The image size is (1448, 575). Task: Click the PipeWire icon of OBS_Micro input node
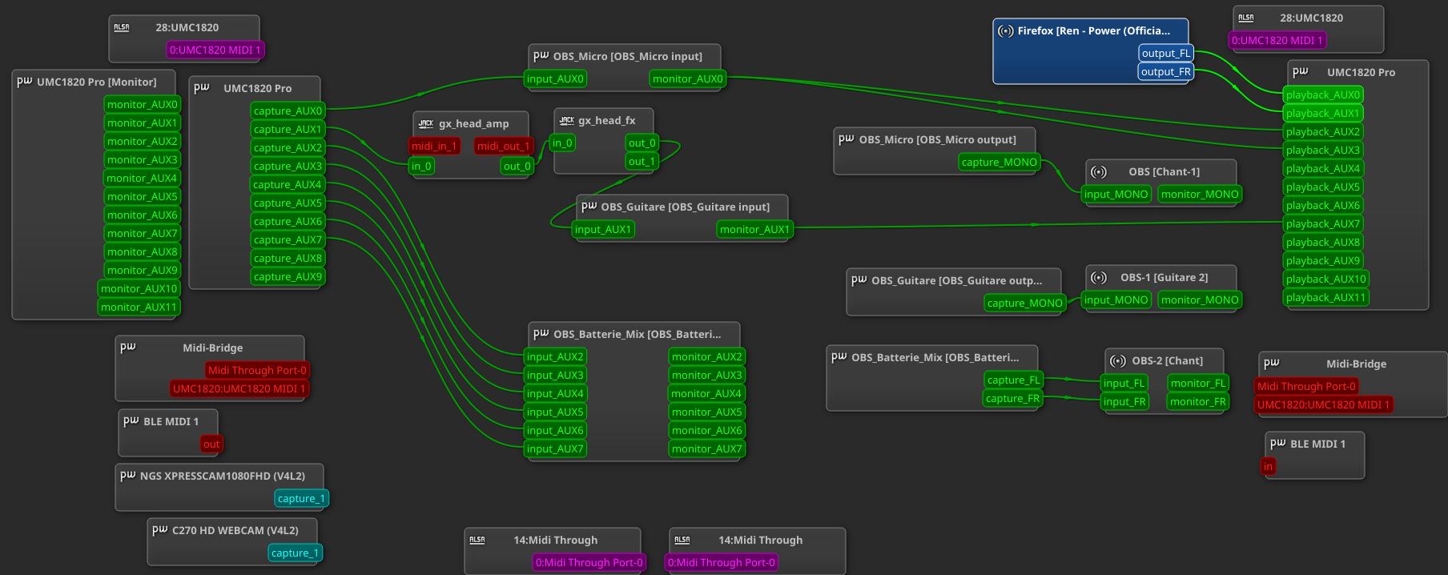[541, 55]
